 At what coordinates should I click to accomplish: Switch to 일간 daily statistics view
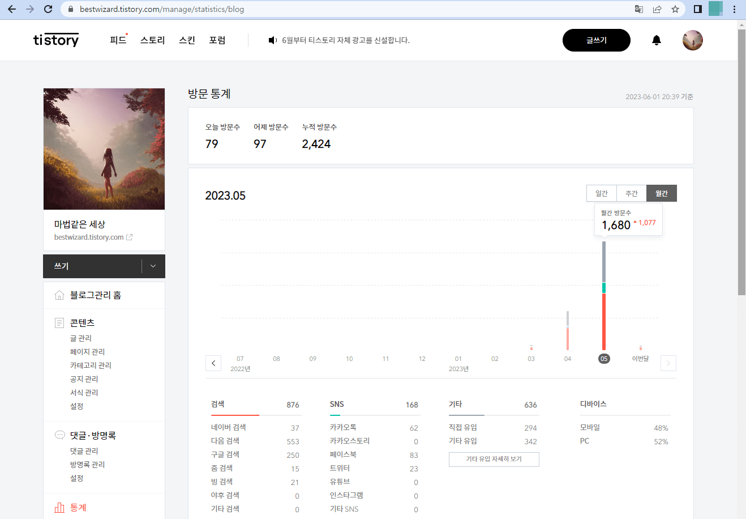click(601, 193)
